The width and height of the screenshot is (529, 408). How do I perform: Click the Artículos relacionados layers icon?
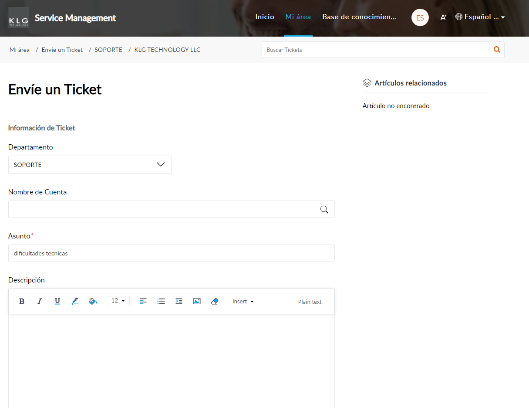[x=367, y=83]
